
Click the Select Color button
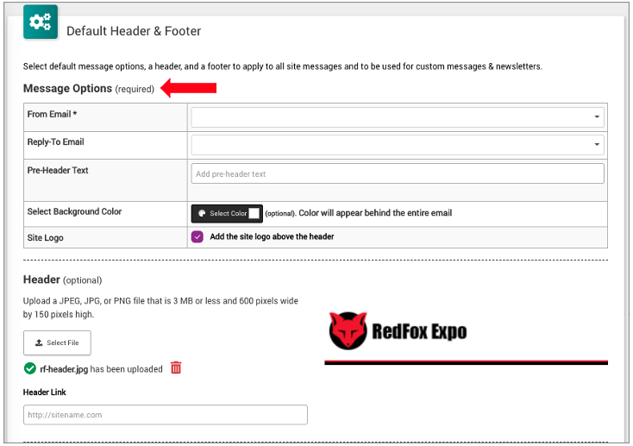point(227,213)
